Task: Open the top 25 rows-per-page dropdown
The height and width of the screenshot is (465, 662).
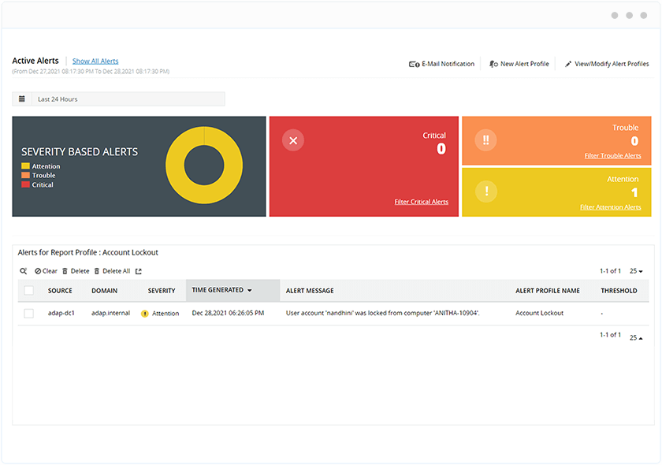Action: (636, 271)
